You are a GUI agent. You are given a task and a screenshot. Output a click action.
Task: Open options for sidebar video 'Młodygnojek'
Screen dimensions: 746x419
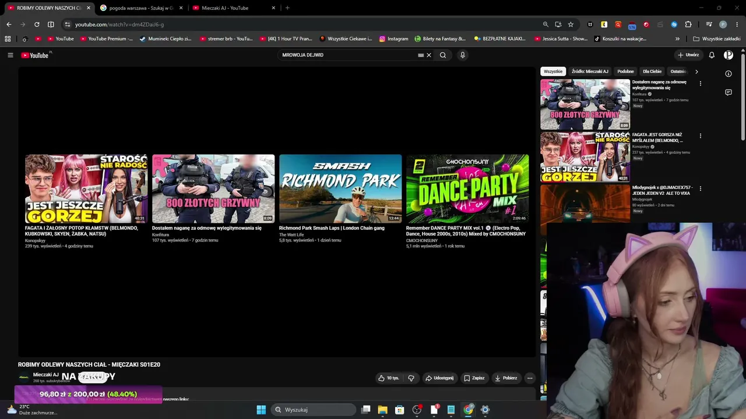(x=701, y=189)
